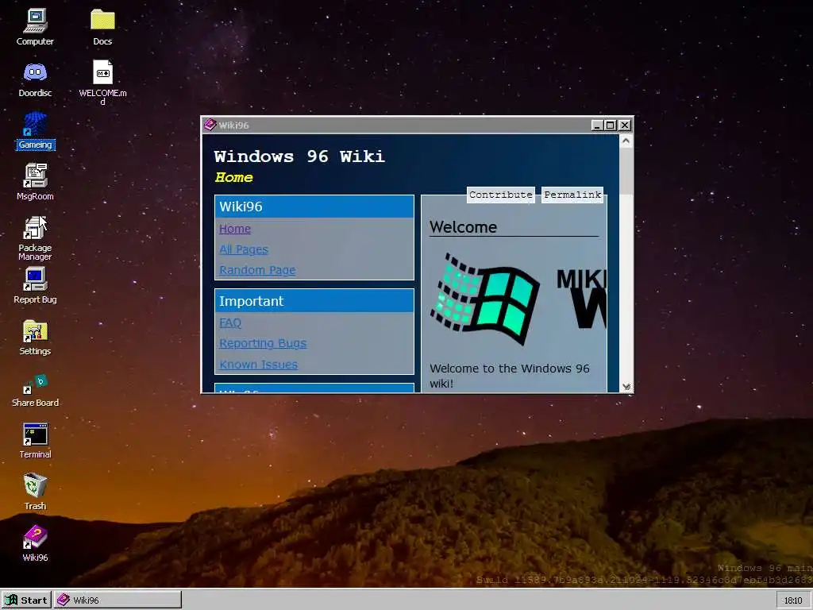Viewport: 813px width, 610px height.
Task: Click the yellow Home page subtitle
Action: (234, 177)
